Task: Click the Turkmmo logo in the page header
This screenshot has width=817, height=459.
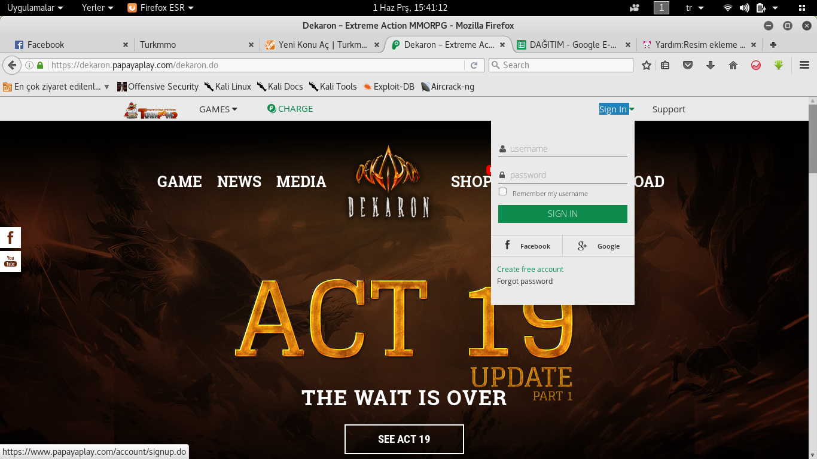Action: (151, 110)
